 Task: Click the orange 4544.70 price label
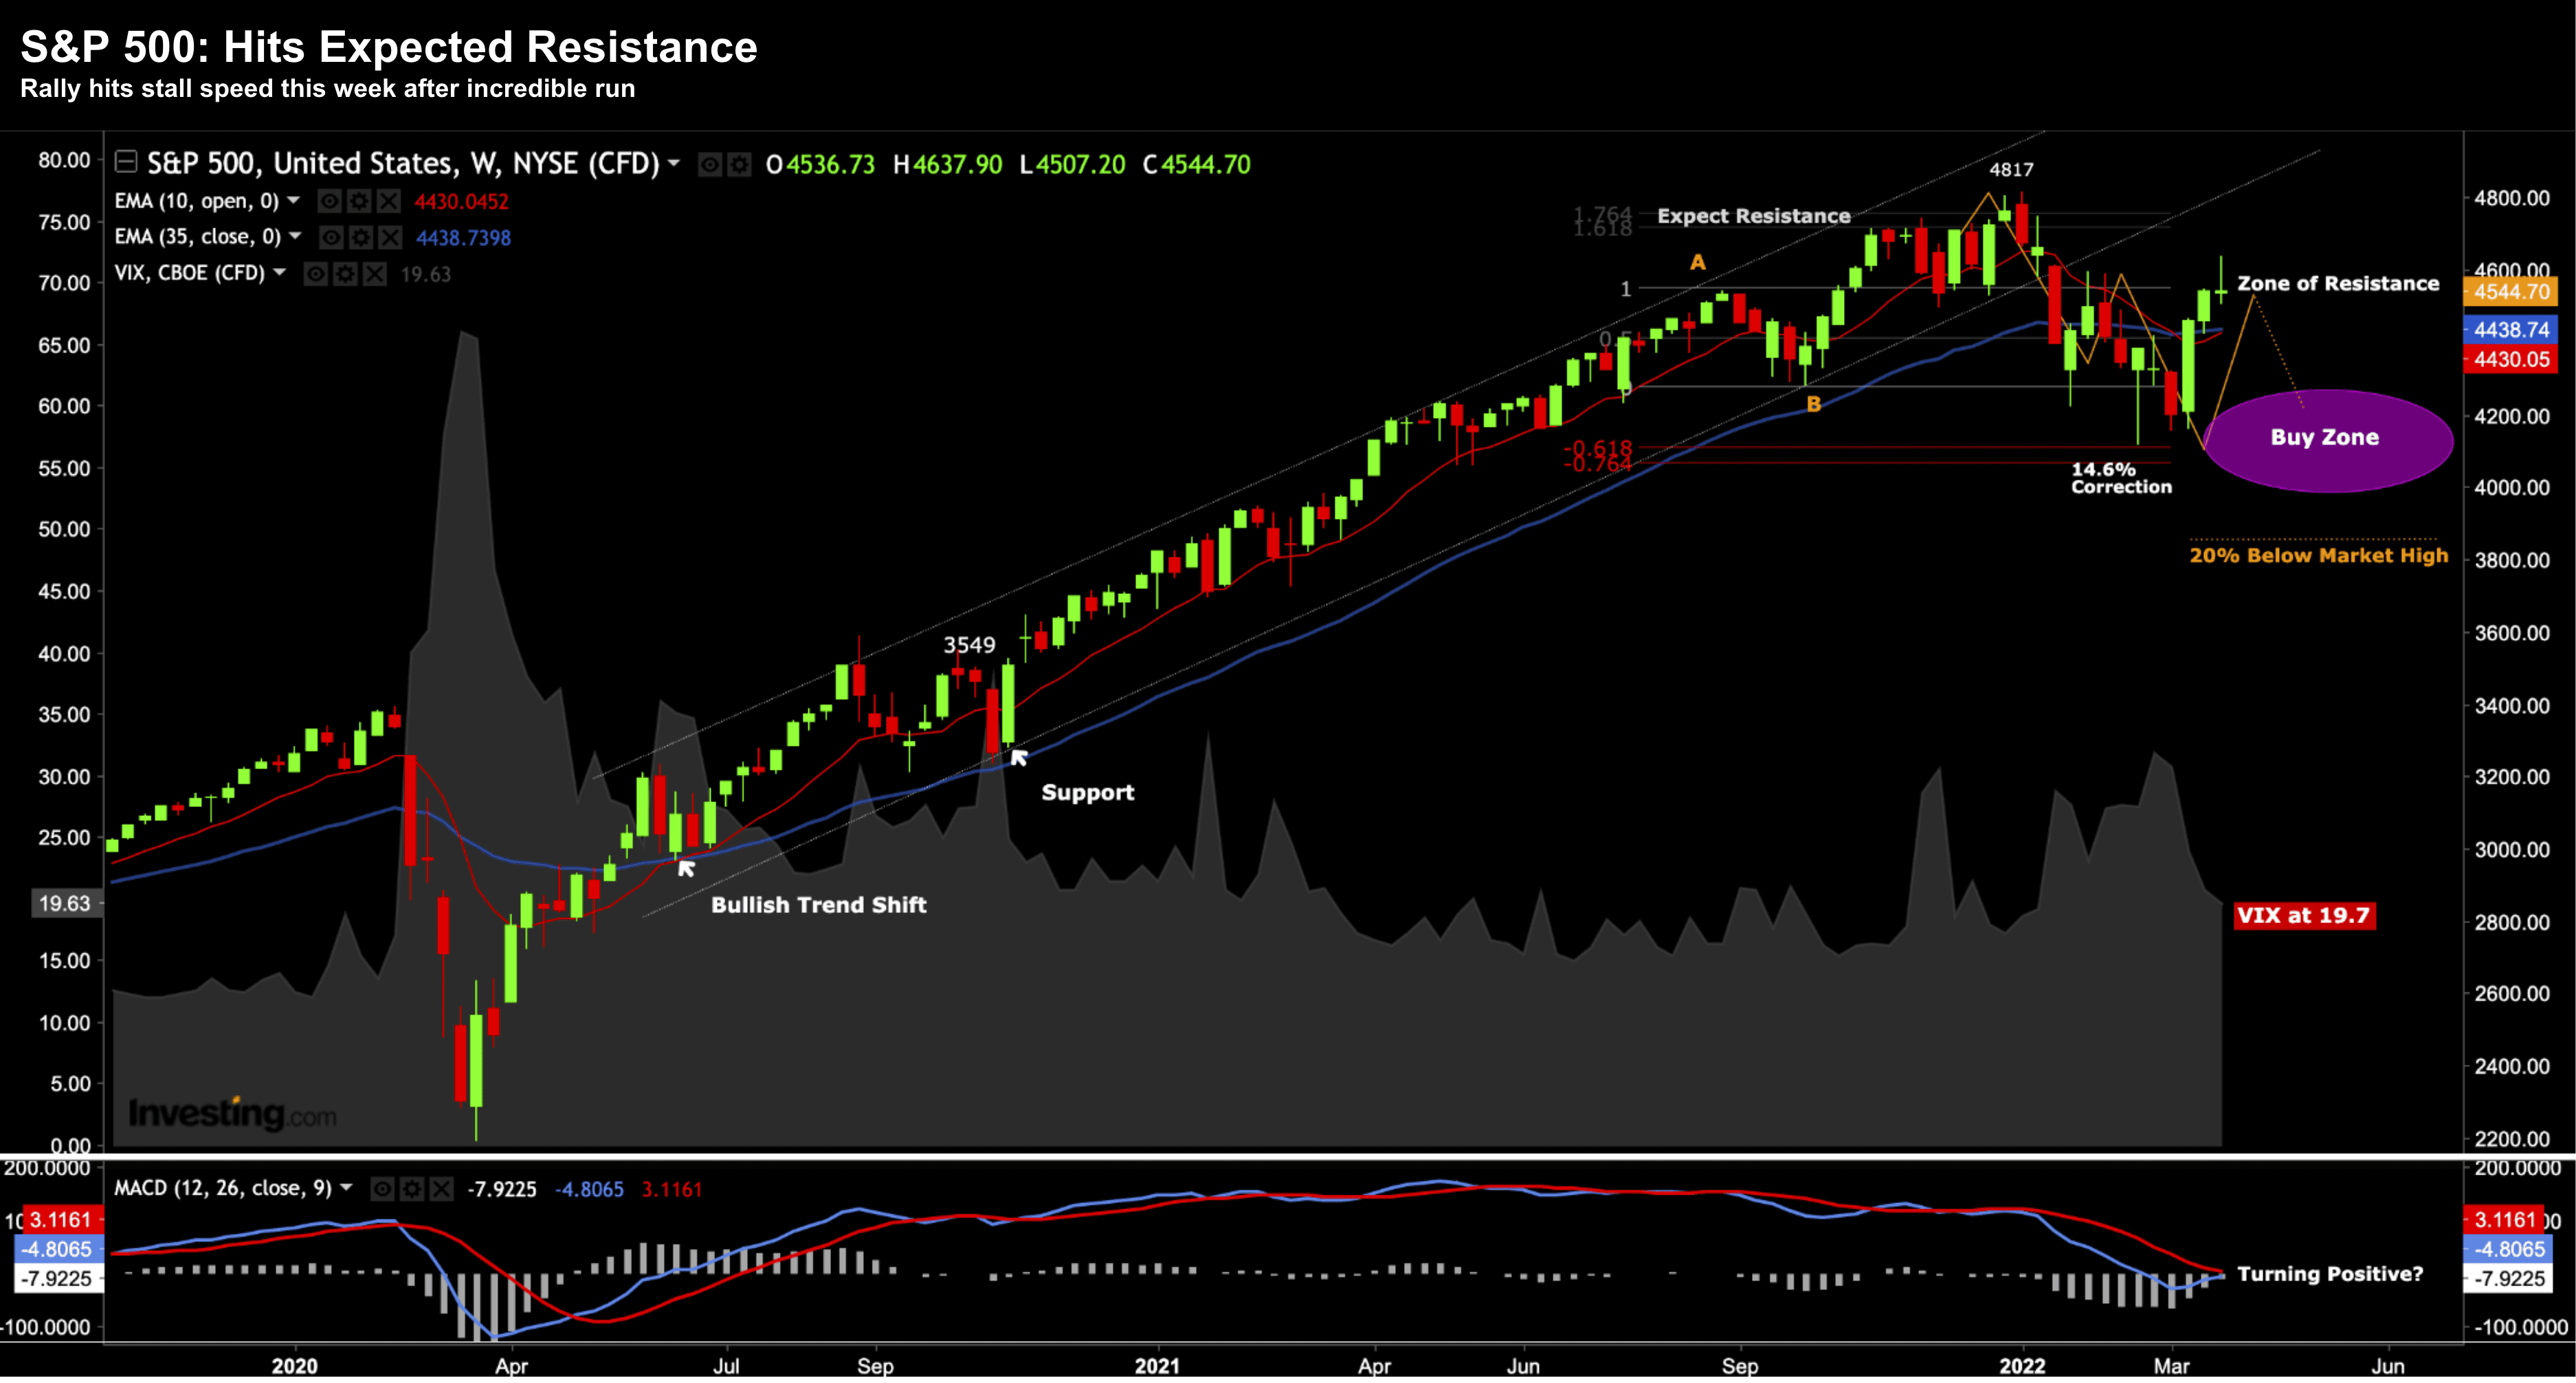2510,293
